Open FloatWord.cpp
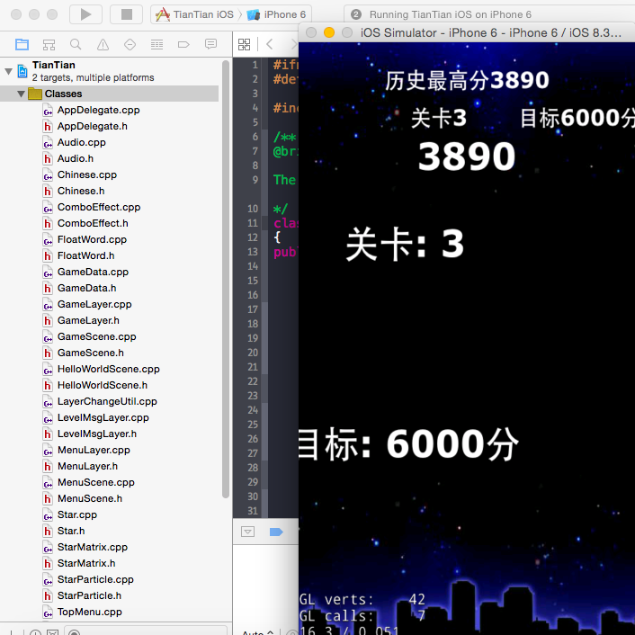The height and width of the screenshot is (635, 635). click(92, 240)
